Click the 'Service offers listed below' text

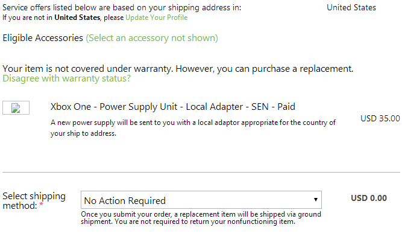pos(122,8)
